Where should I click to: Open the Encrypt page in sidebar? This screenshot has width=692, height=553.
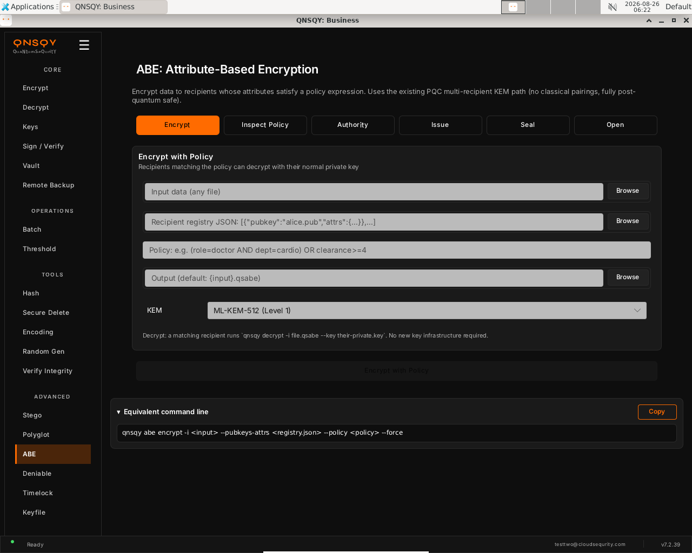pos(53,88)
